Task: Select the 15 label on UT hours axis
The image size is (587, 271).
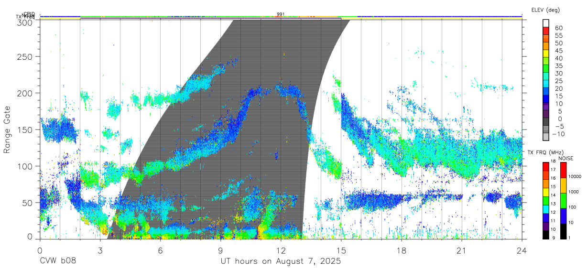Action: coord(341,250)
